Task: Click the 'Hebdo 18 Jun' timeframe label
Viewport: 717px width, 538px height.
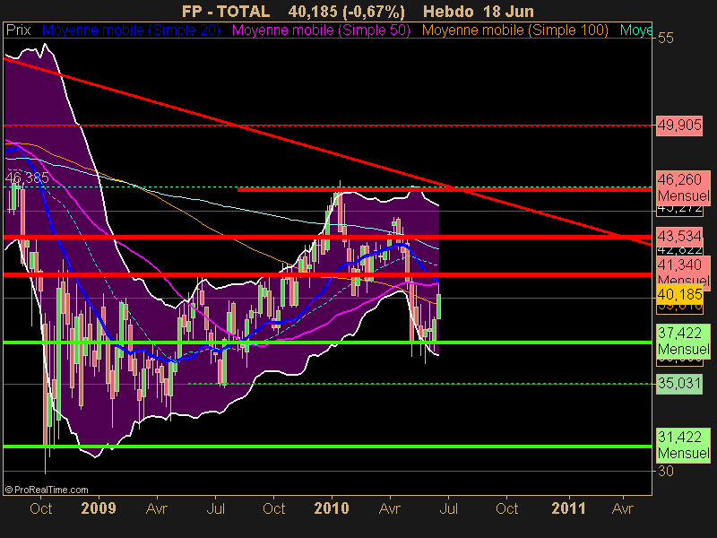Action: [479, 12]
